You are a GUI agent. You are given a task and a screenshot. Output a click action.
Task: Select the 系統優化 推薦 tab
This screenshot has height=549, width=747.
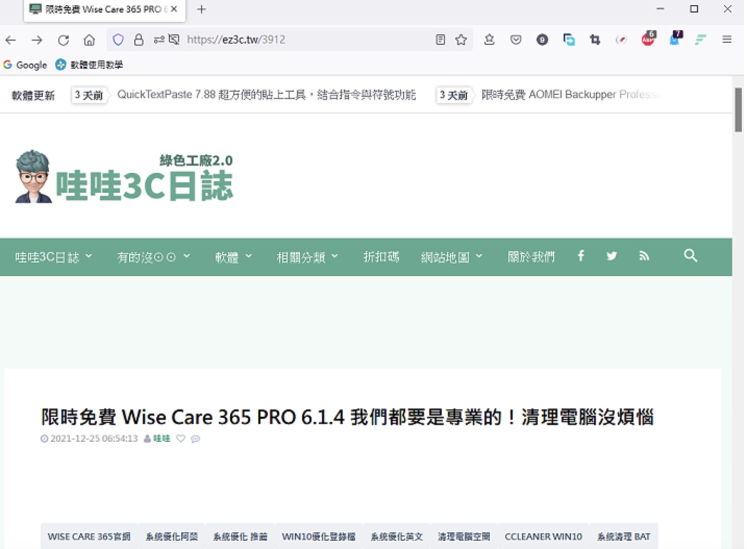pos(240,536)
